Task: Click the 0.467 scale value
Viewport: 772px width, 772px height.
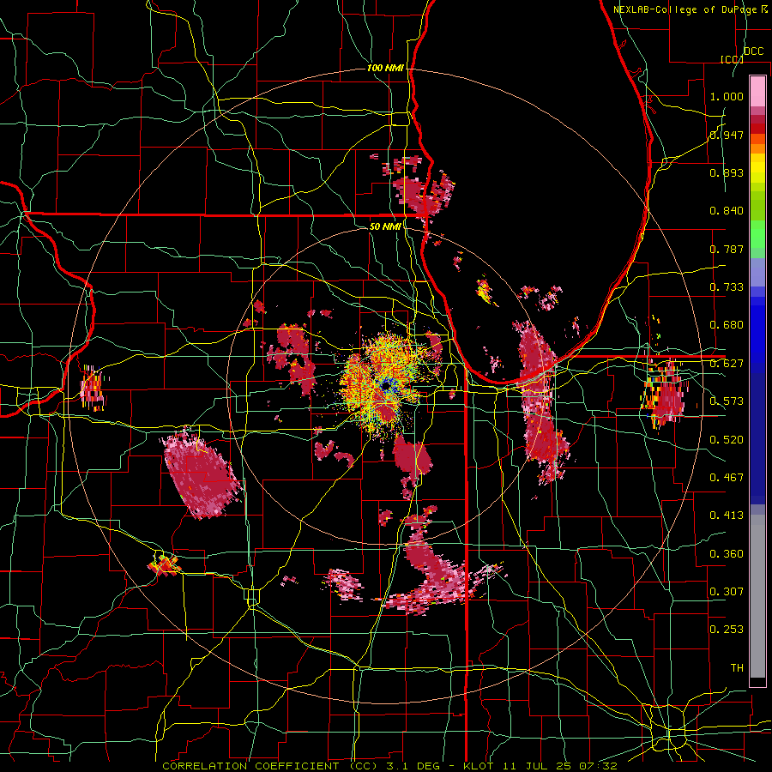Action: tap(727, 478)
